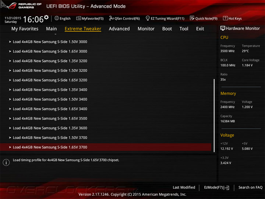
Task: Expand Load Samsung S-Side 1.35V 3400 profile
Action: (106, 90)
